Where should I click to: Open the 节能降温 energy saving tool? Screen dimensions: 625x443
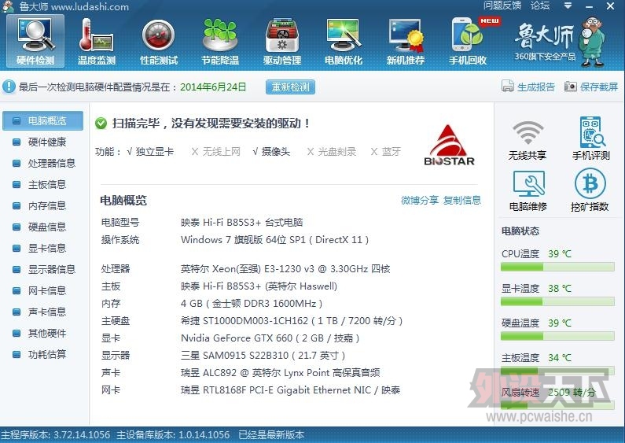pos(220,42)
